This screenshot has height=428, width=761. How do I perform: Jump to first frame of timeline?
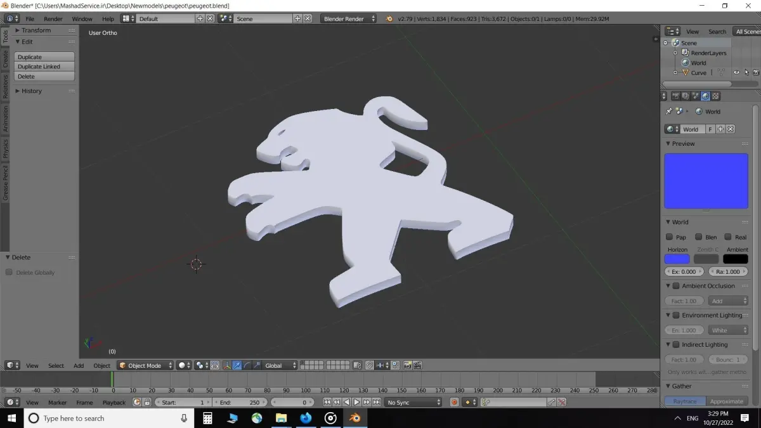coord(327,402)
